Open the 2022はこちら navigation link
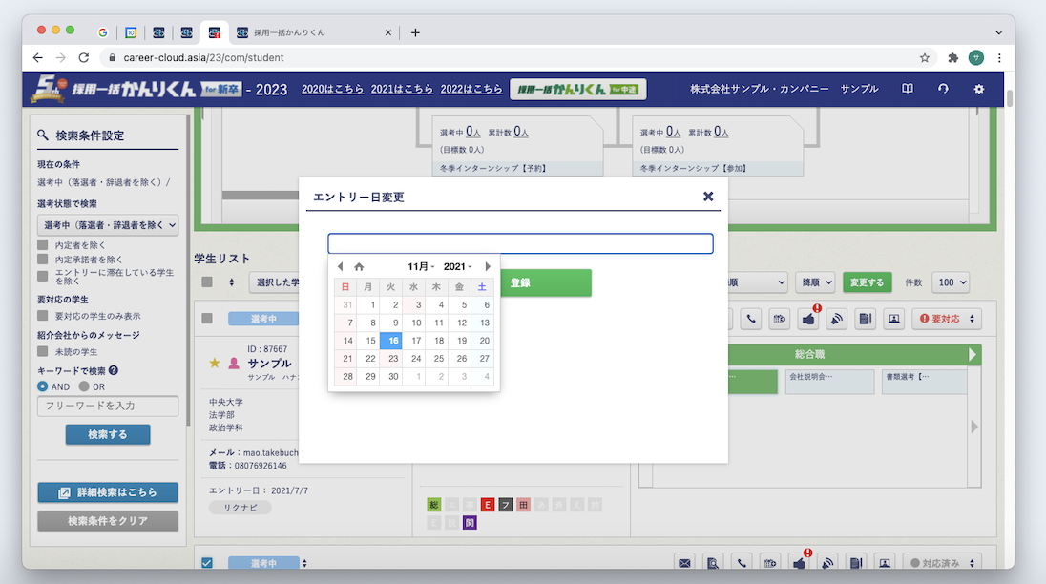1046x584 pixels. 471,88
